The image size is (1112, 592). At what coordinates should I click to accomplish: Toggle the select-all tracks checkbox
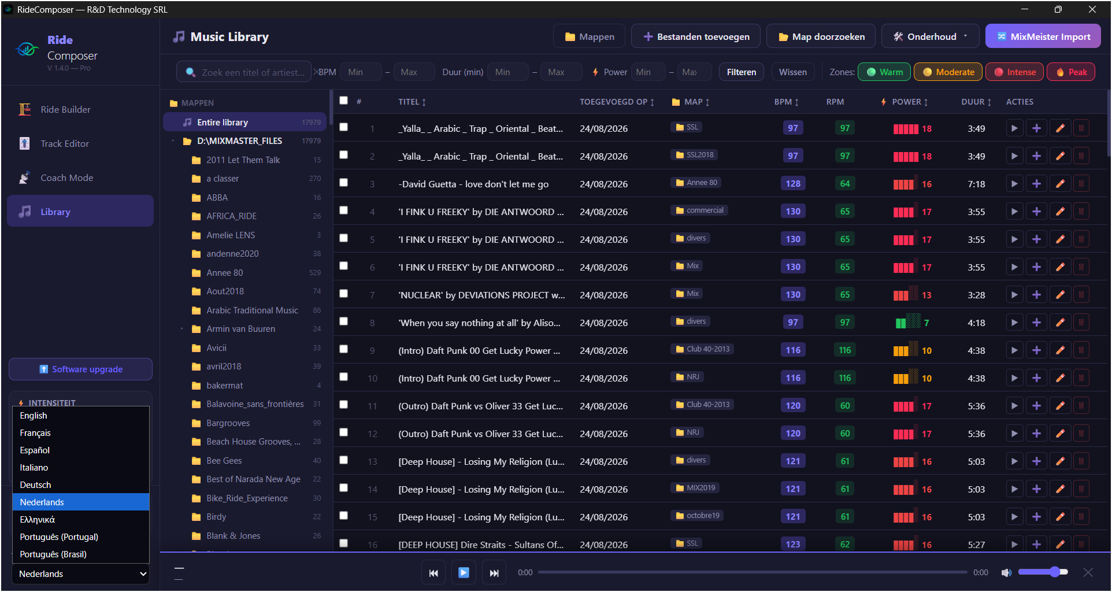[x=343, y=101]
